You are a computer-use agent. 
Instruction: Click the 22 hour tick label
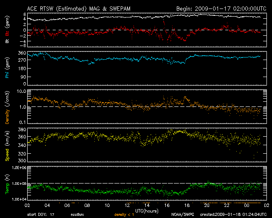[227, 205]
